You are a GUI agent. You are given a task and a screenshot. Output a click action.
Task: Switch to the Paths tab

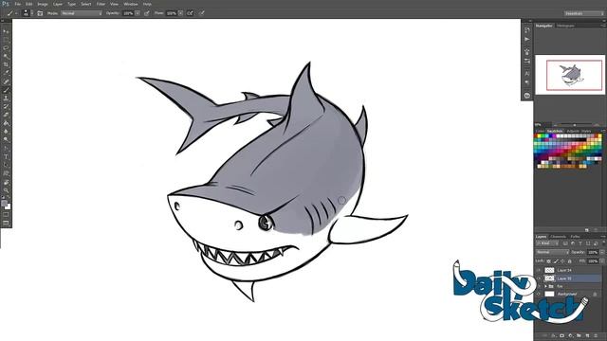[576, 237]
